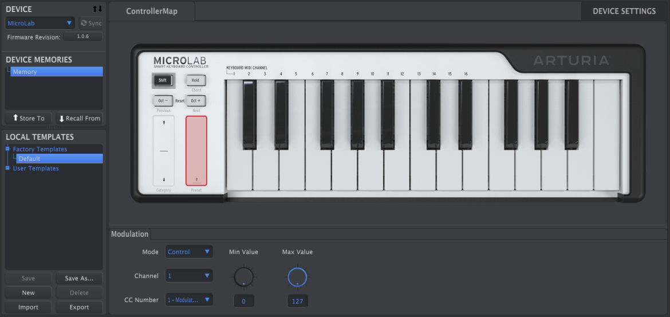Click the Store To button
Image resolution: width=670 pixels, height=317 pixels.
(28, 118)
